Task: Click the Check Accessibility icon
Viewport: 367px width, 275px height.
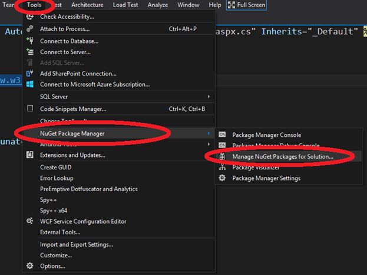Action: click(x=30, y=17)
